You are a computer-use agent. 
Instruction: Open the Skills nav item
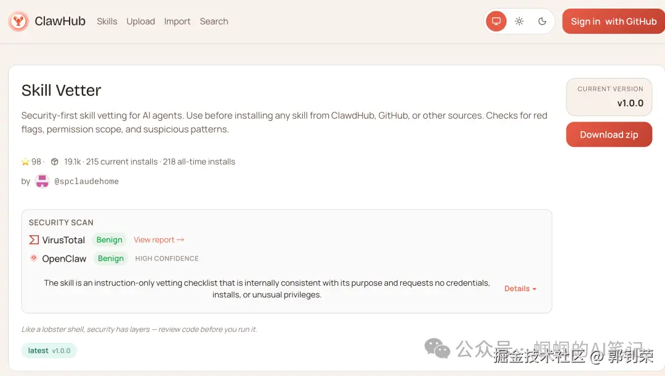coord(107,21)
